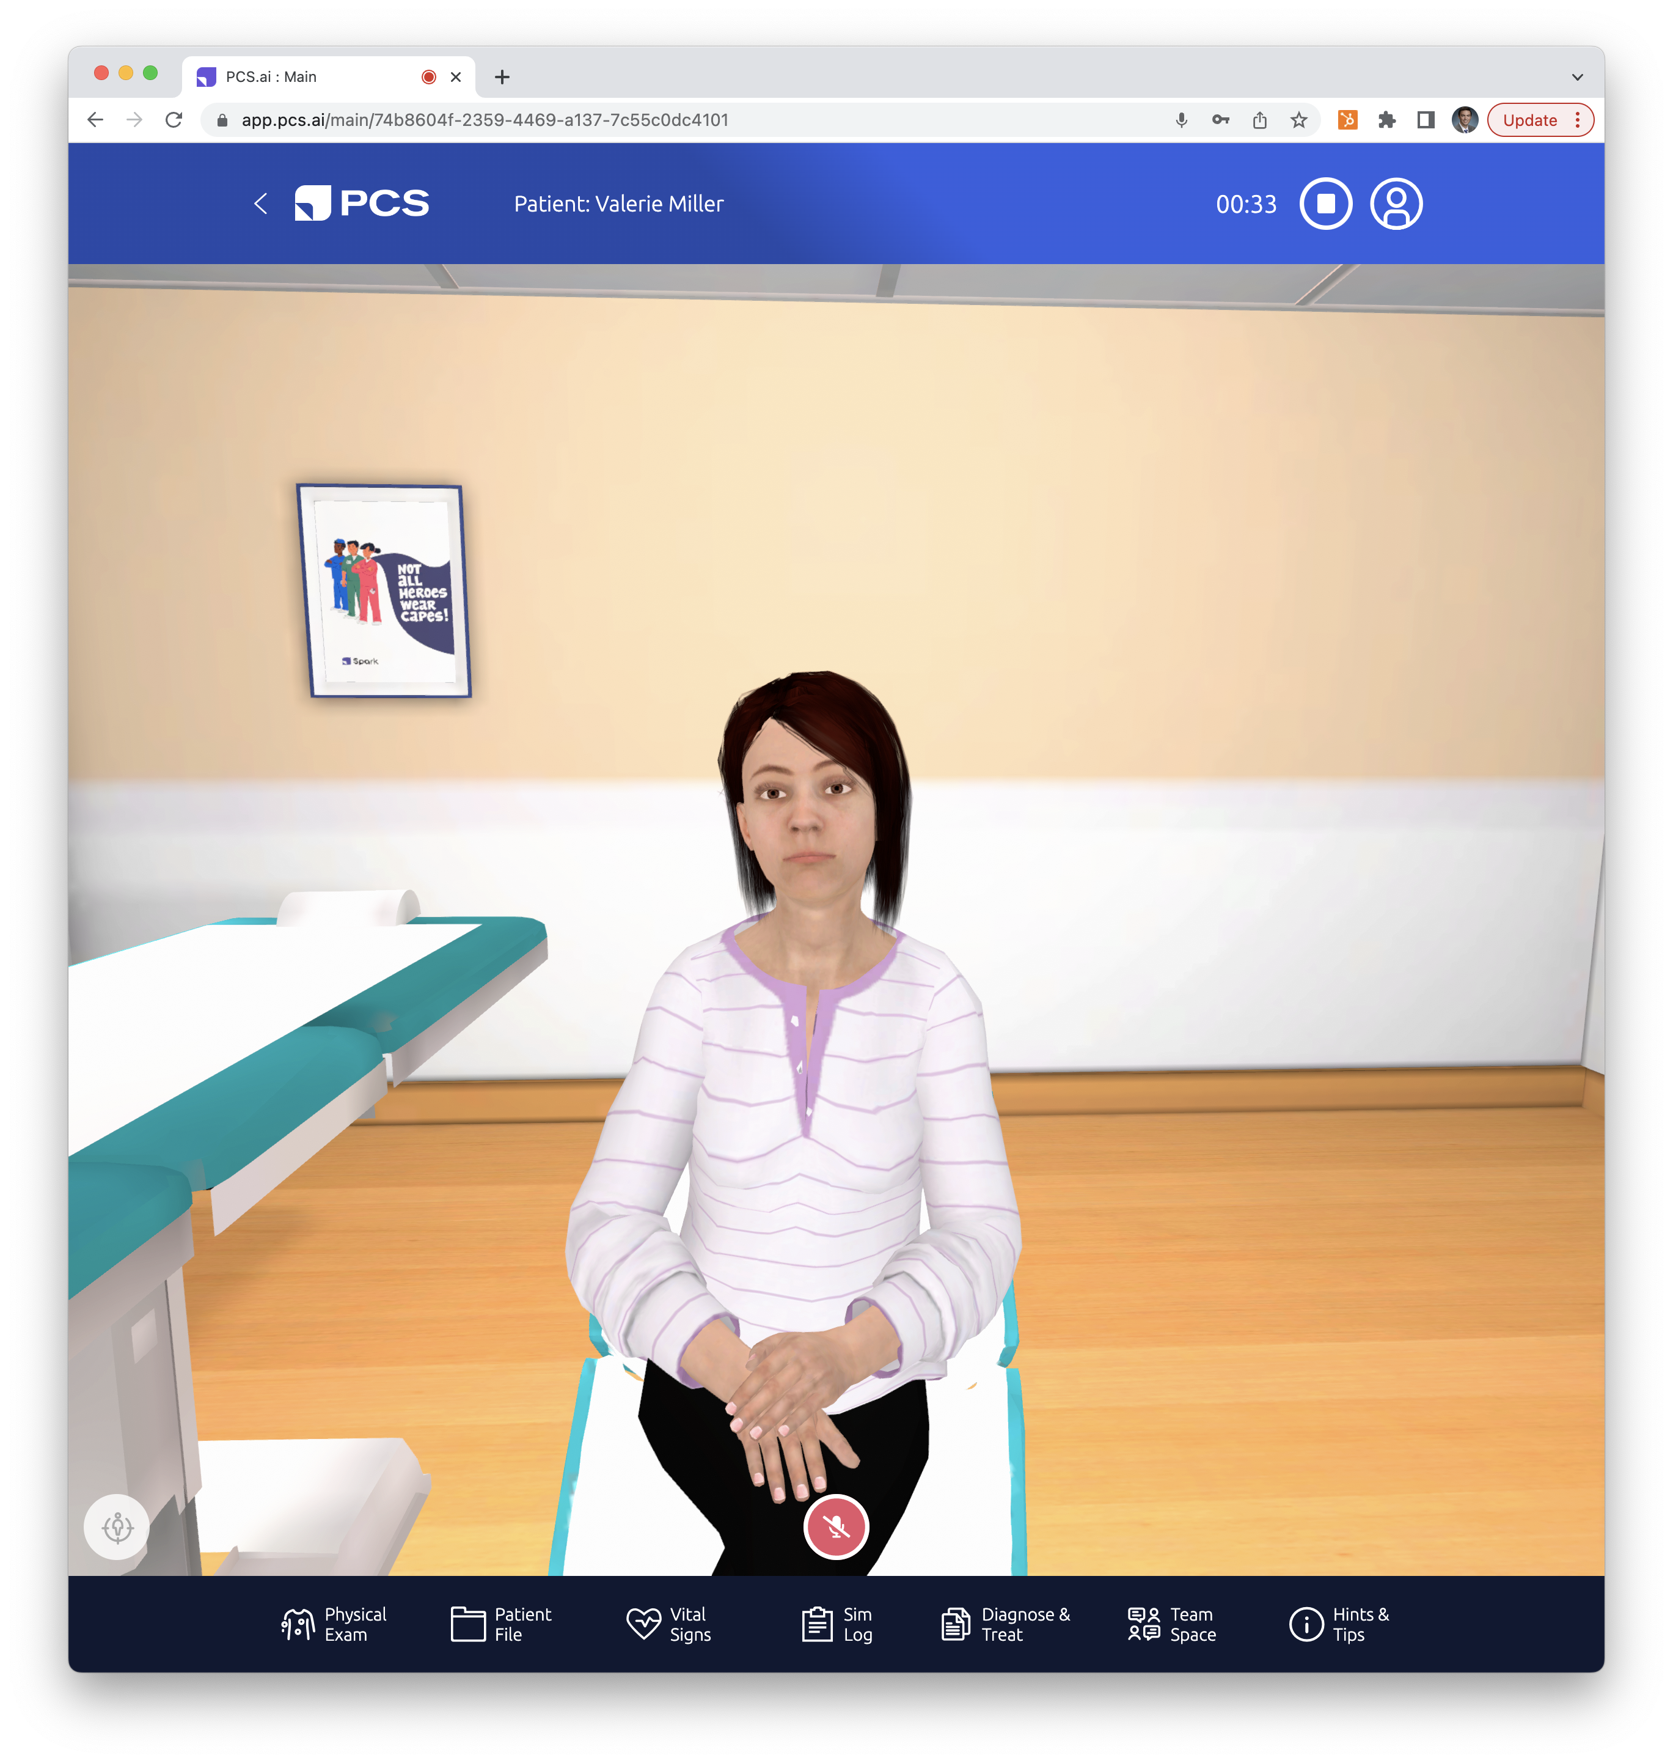
Task: Open the Extensions puzzle menu
Action: pyautogui.click(x=1386, y=120)
